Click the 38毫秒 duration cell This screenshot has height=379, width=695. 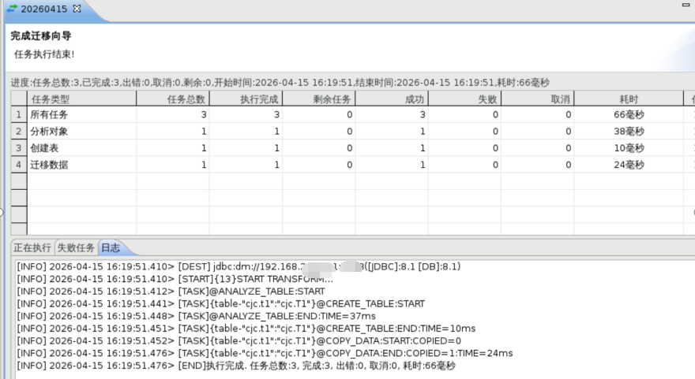(x=629, y=132)
